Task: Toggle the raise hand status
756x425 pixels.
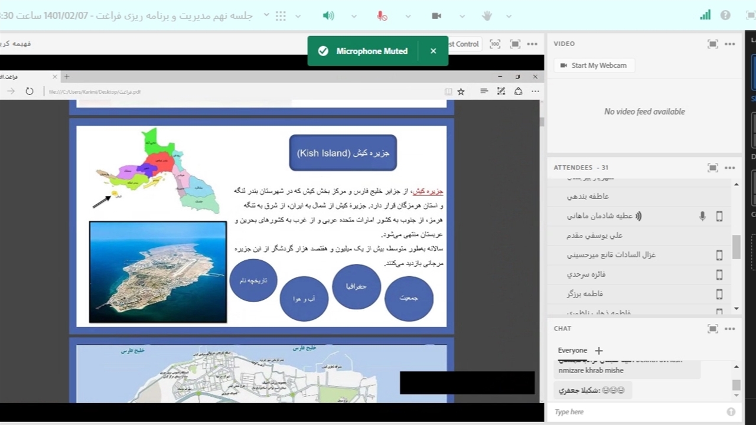Action: point(487,16)
